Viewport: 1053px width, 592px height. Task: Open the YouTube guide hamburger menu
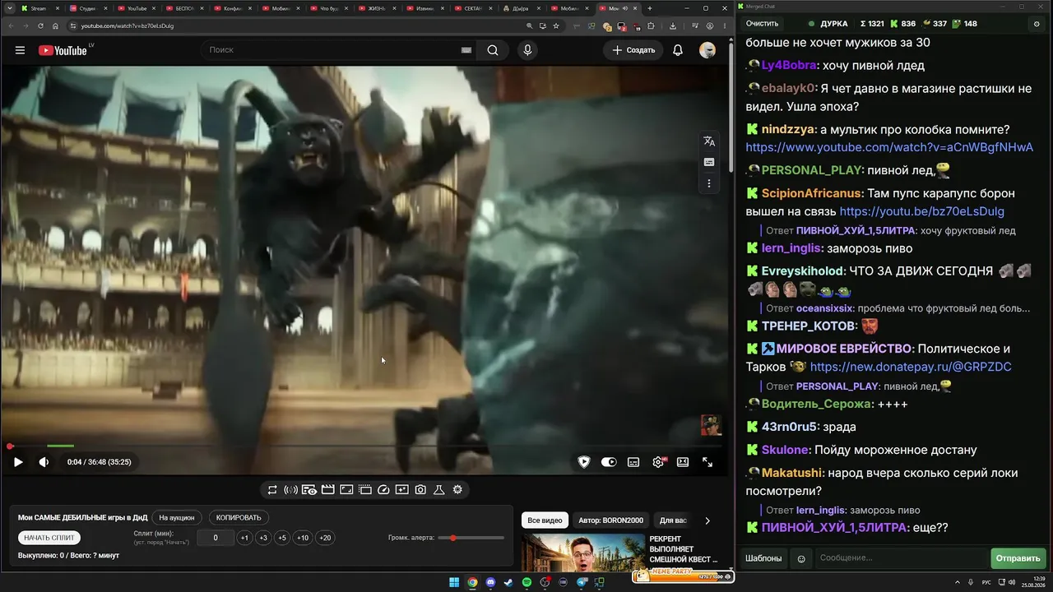point(20,50)
